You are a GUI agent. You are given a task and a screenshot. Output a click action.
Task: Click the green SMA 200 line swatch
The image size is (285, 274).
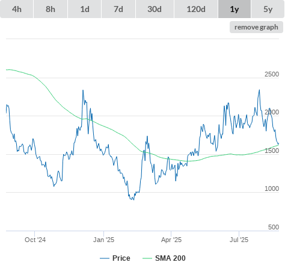[147, 258]
